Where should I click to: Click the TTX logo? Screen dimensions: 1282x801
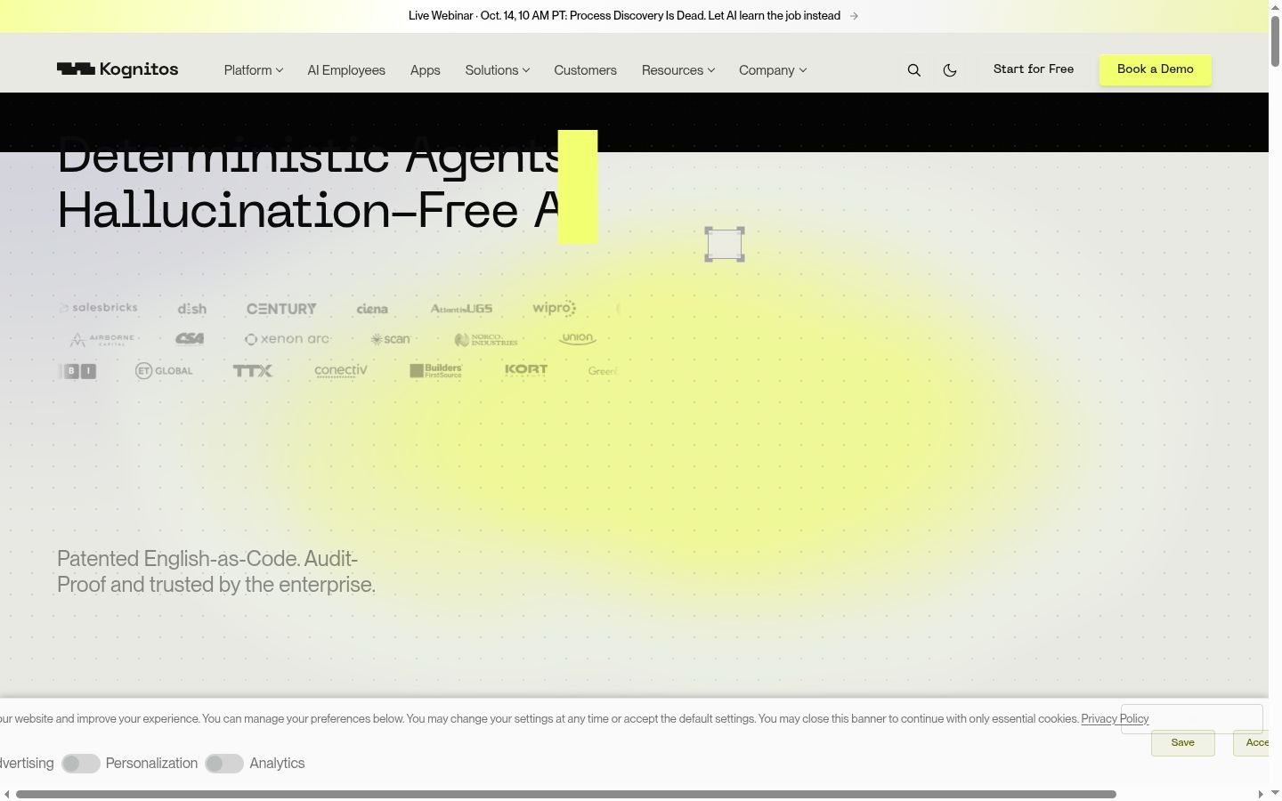pos(253,370)
